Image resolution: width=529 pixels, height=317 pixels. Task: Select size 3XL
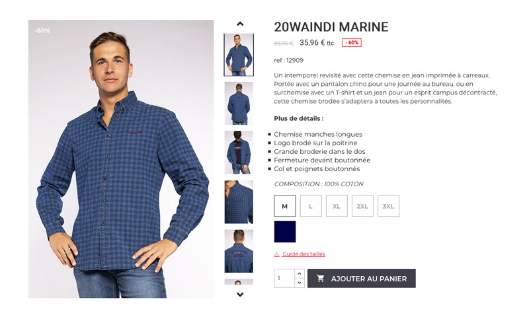coord(388,206)
